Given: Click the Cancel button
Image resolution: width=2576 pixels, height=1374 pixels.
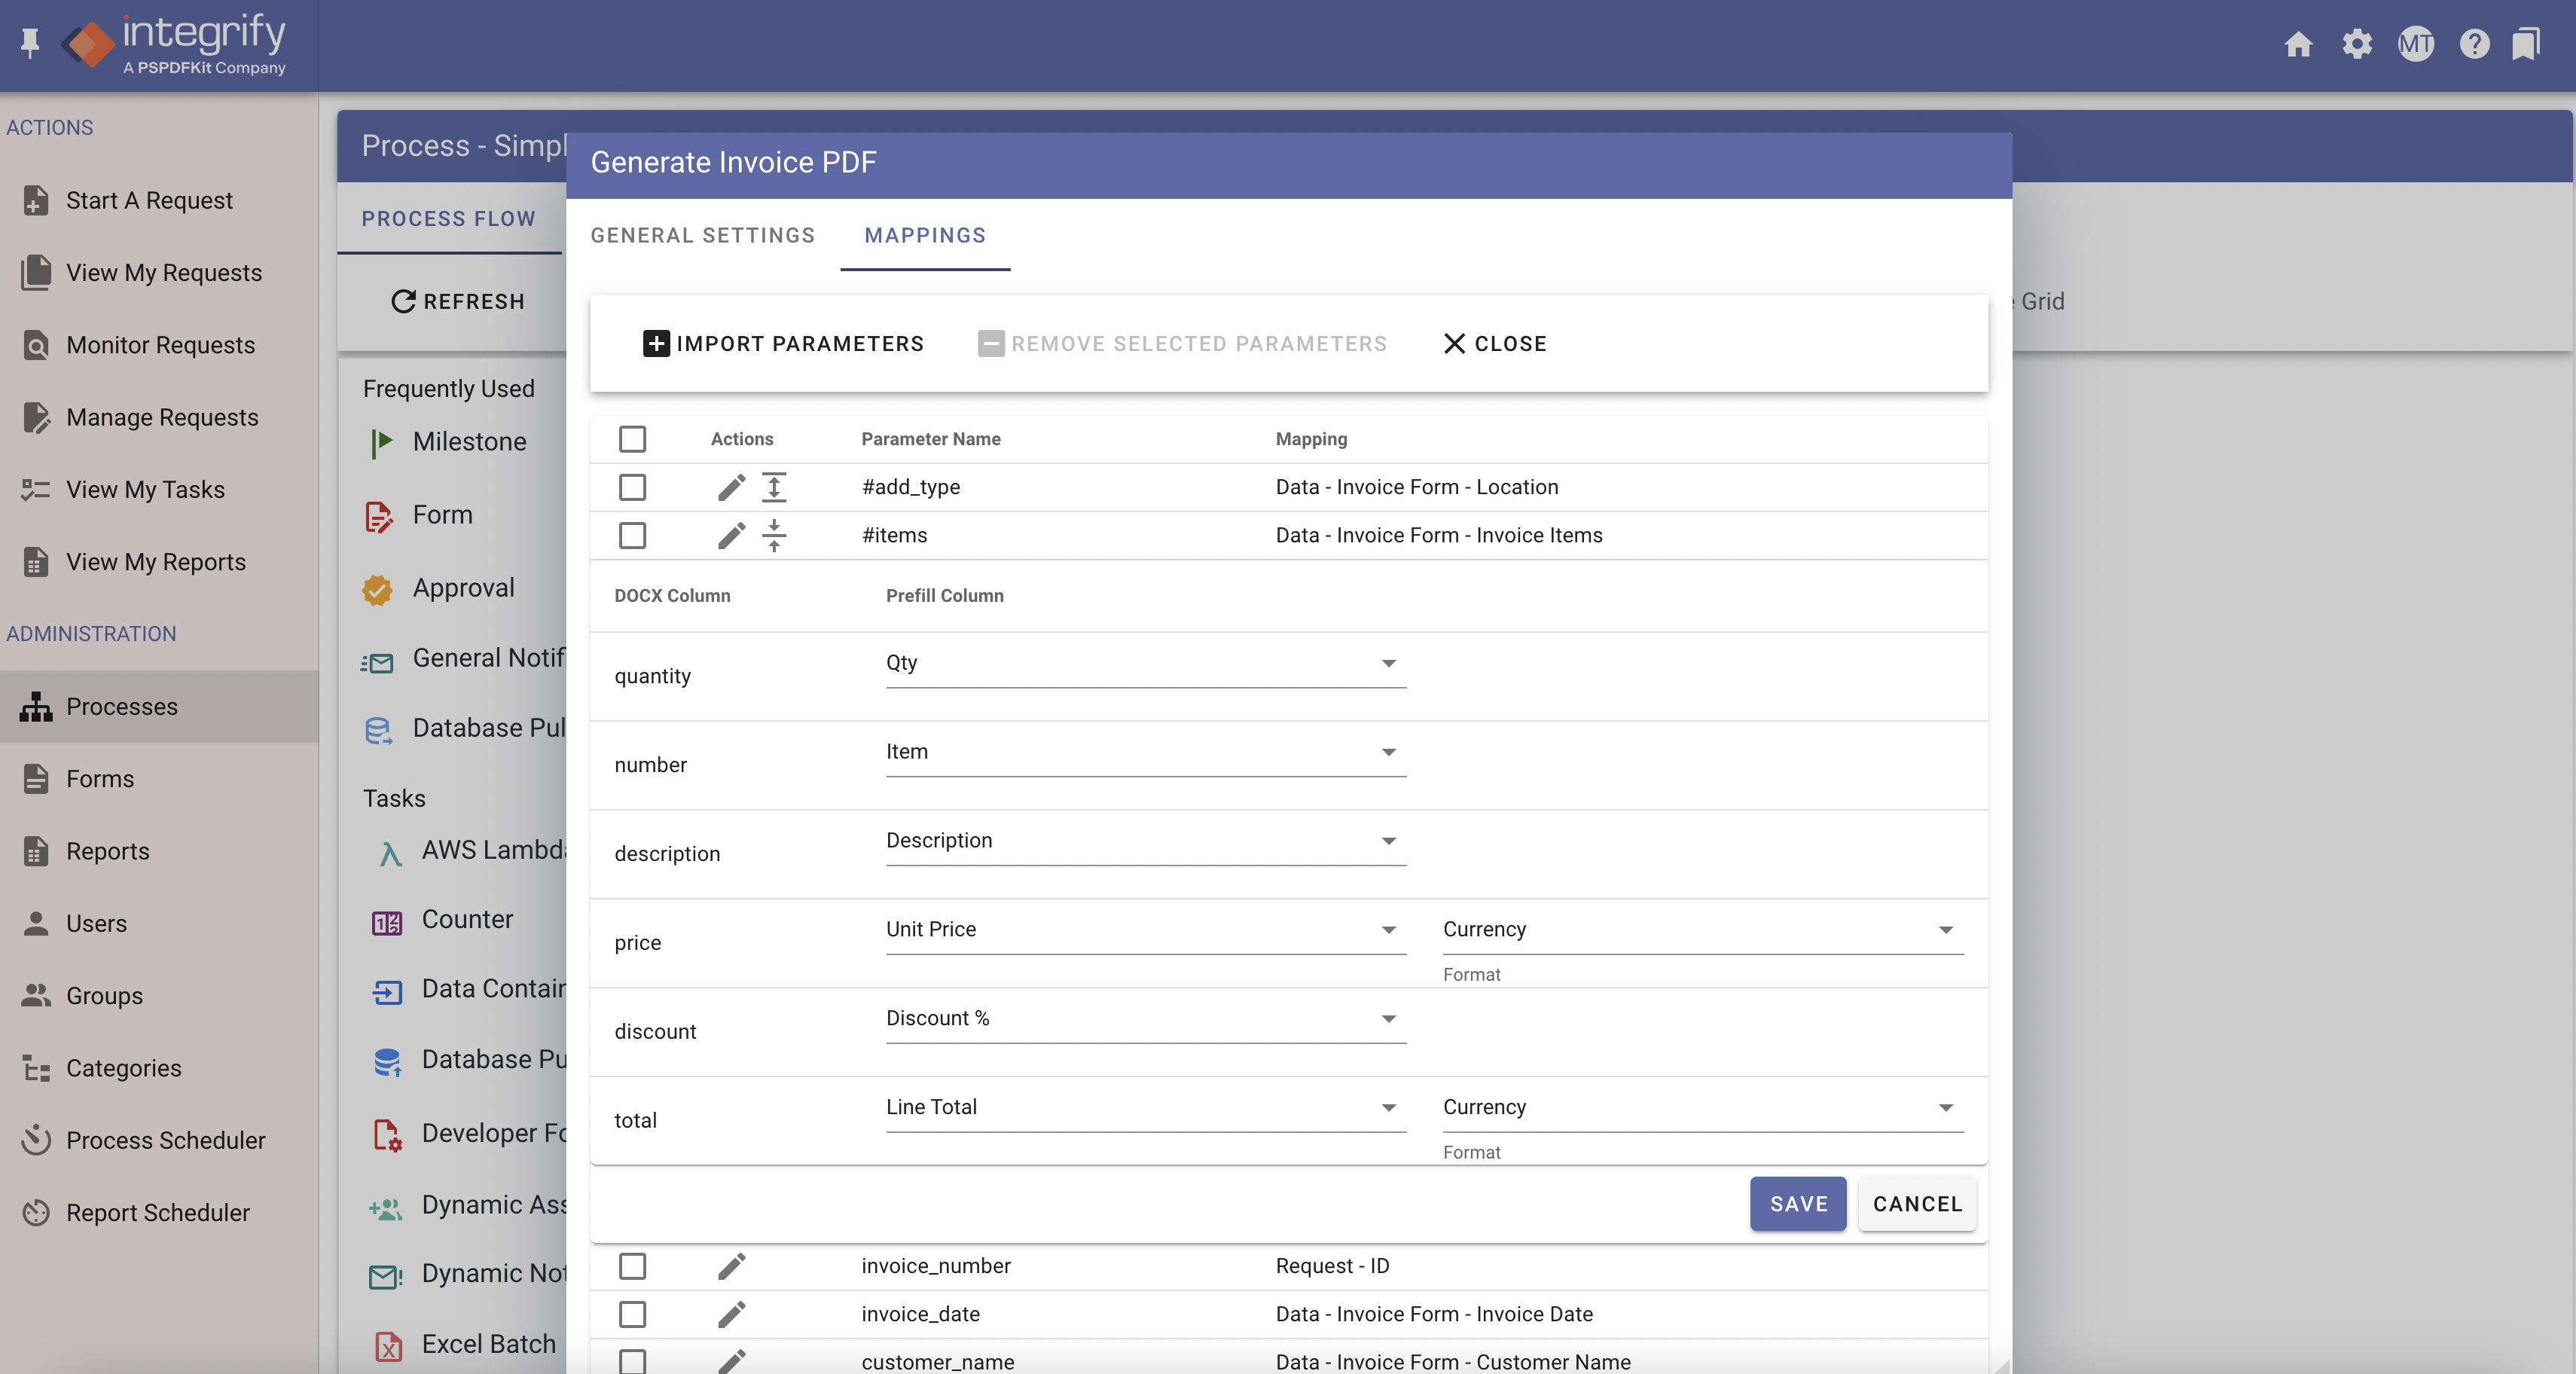Looking at the screenshot, I should 1917,1204.
